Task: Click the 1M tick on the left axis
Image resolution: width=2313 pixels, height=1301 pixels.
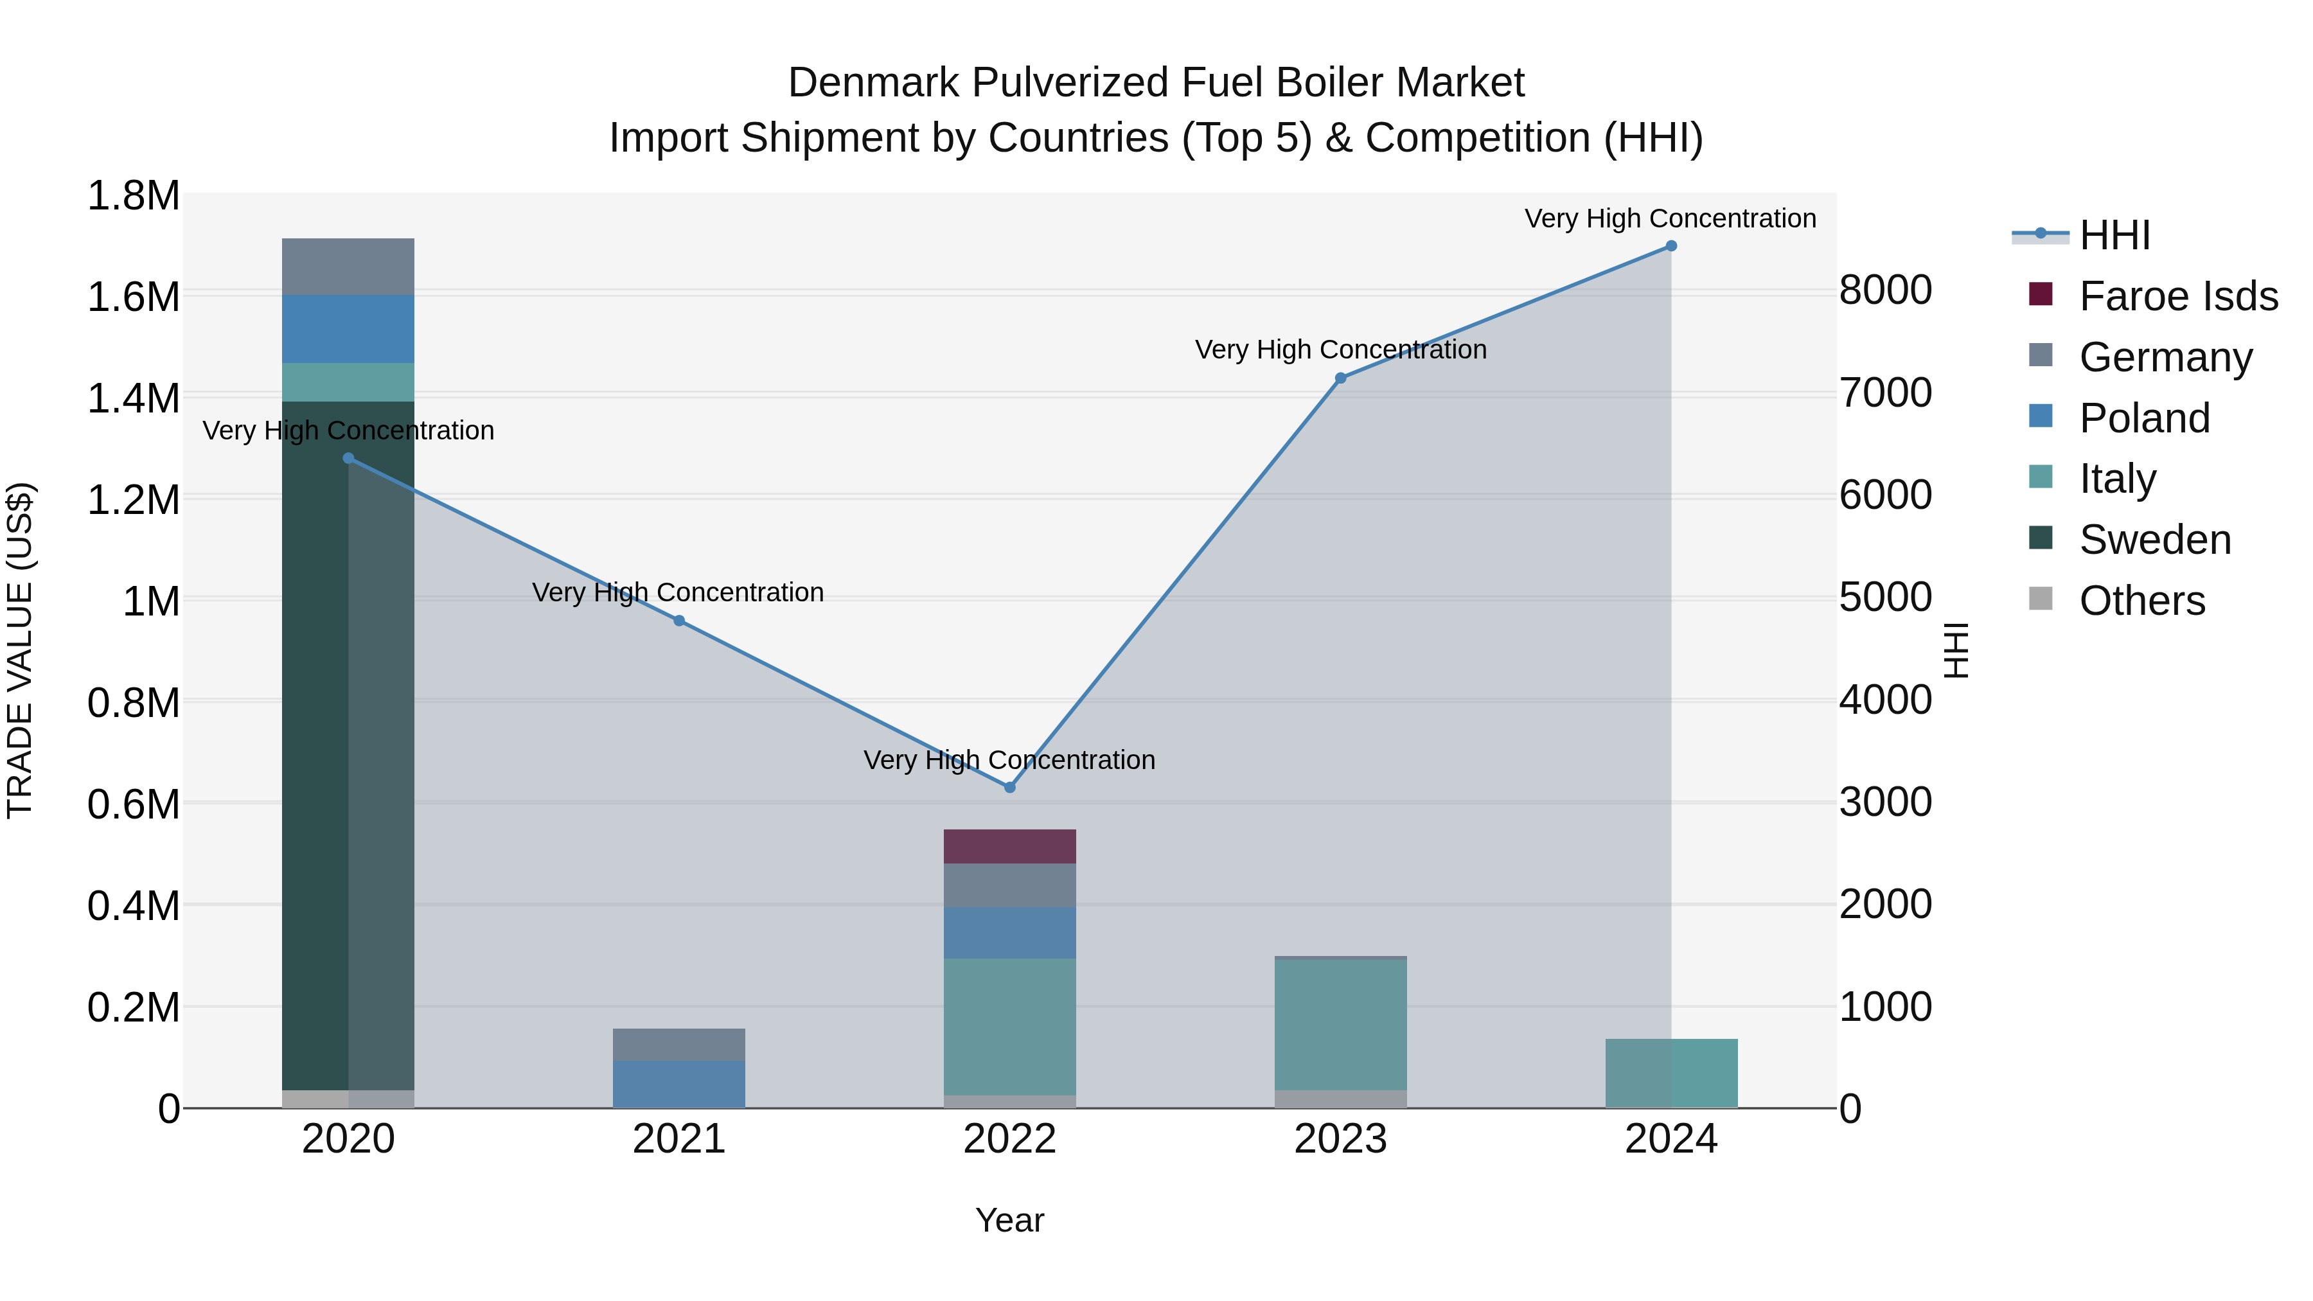Action: tap(151, 601)
